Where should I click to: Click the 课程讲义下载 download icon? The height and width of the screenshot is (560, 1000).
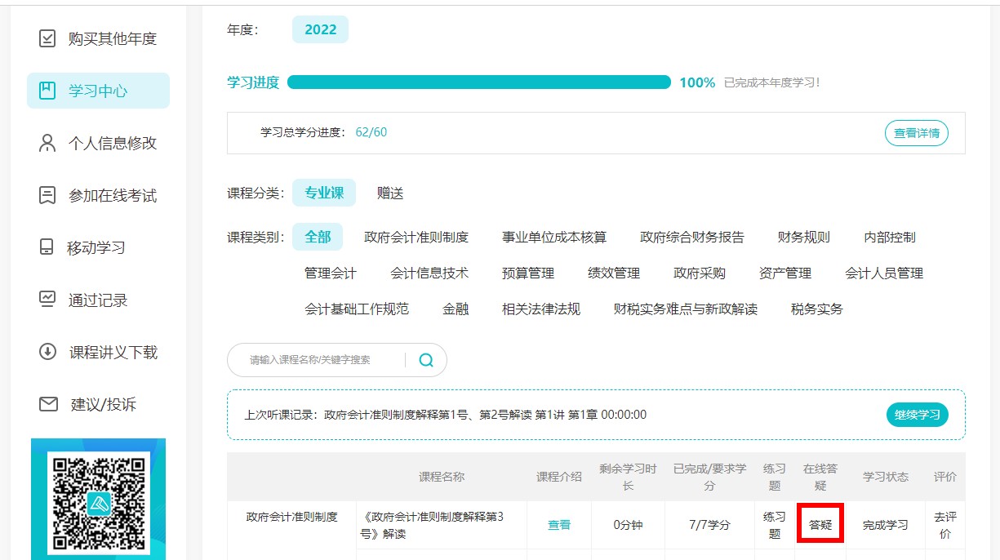tap(48, 352)
